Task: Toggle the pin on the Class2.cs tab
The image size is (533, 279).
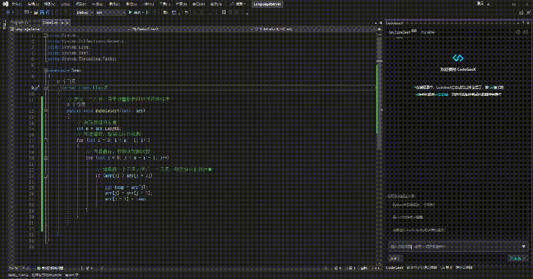Action: pyautogui.click(x=62, y=23)
